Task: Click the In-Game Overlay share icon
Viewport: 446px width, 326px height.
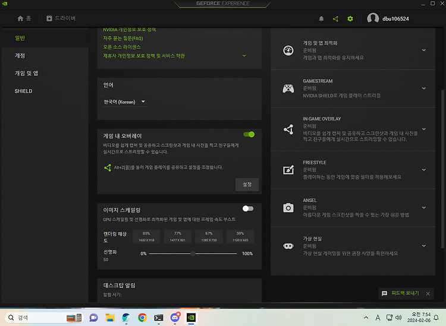Action: [288, 129]
